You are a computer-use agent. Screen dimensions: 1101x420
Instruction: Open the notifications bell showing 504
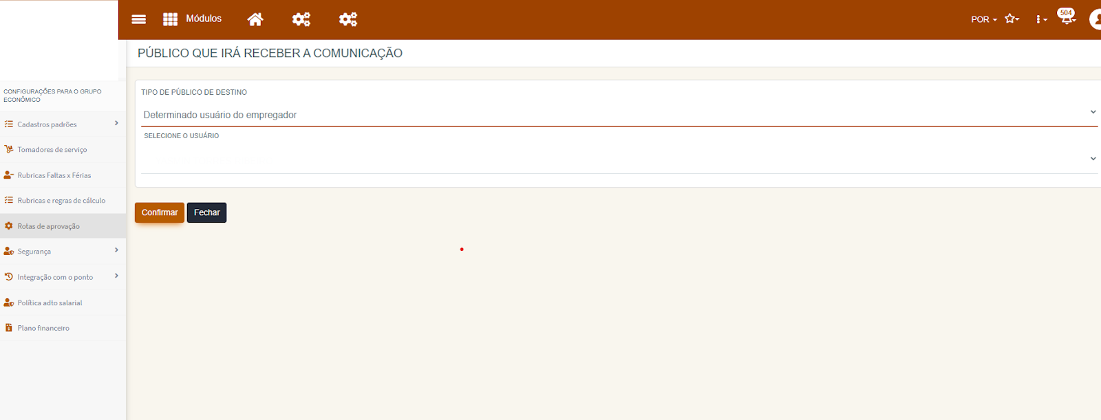point(1067,17)
